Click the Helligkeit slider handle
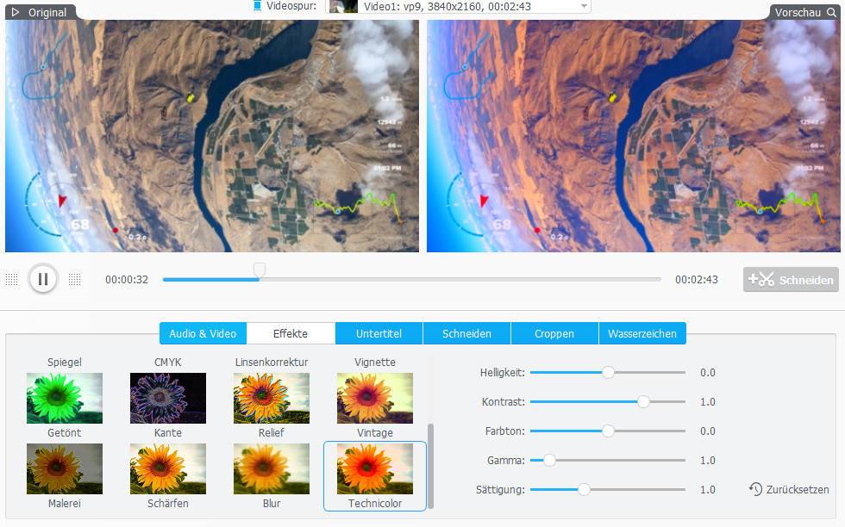Image resolution: width=845 pixels, height=527 pixels. (608, 373)
